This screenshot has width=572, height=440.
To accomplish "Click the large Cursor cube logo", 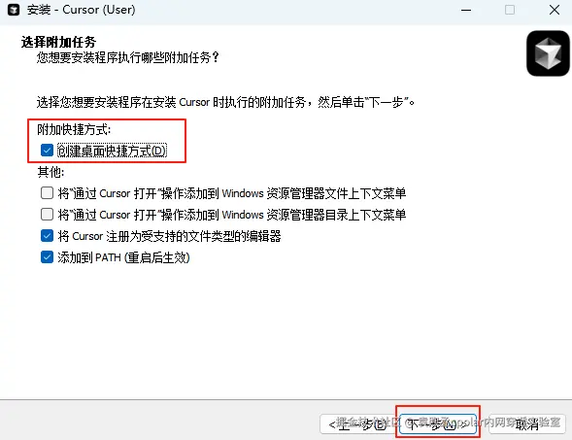I will point(548,53).
